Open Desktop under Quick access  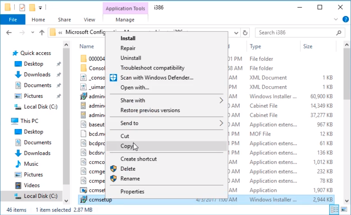tap(33, 64)
